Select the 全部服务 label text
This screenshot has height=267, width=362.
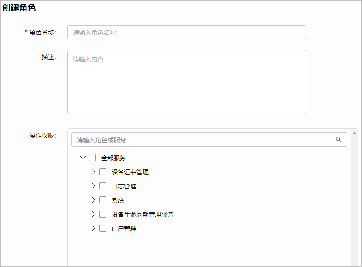[x=113, y=158]
